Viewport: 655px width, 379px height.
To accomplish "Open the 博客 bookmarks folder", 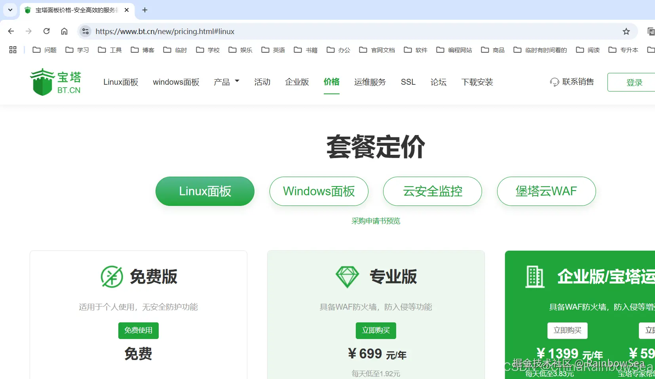I will pos(142,50).
